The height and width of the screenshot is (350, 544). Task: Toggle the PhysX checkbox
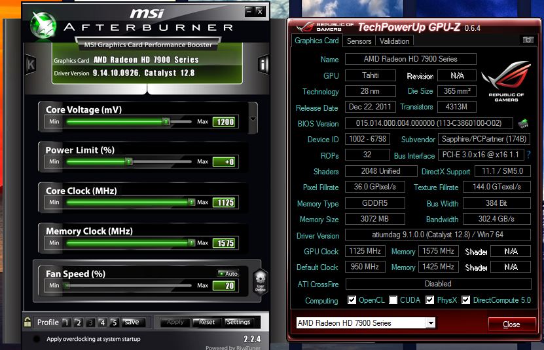pyautogui.click(x=429, y=300)
